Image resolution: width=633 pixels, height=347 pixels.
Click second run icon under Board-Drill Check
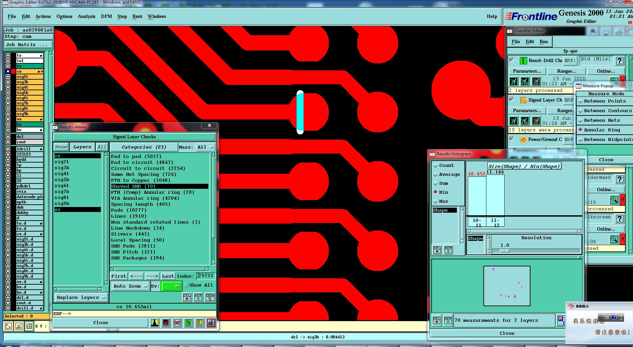point(525,81)
